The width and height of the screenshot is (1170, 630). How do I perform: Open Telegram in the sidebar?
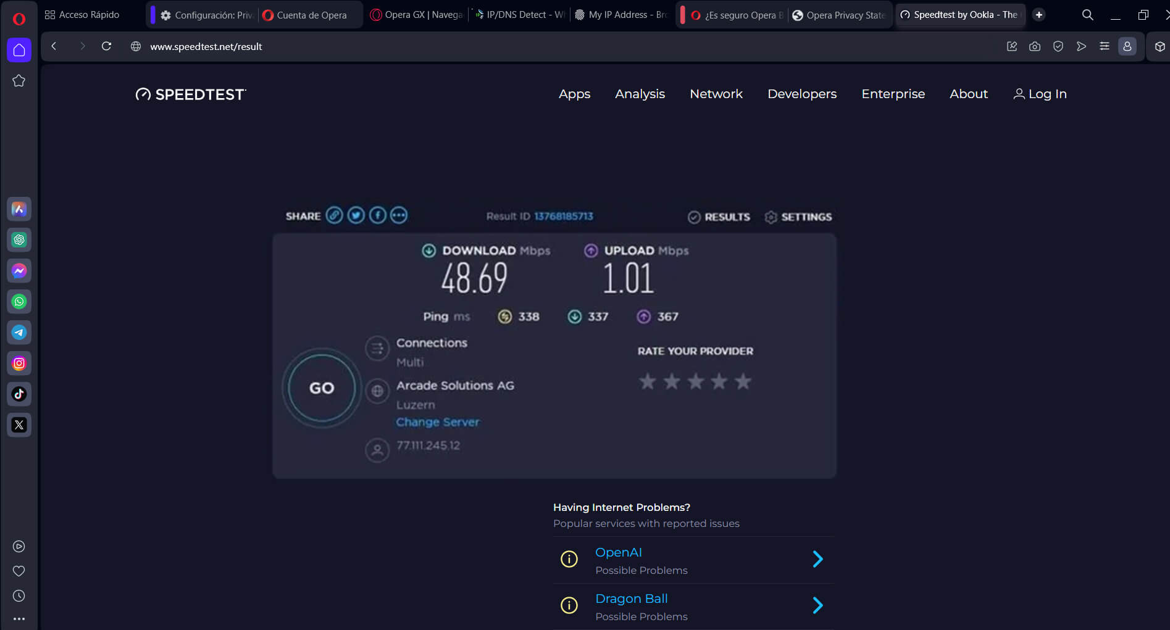click(x=19, y=333)
